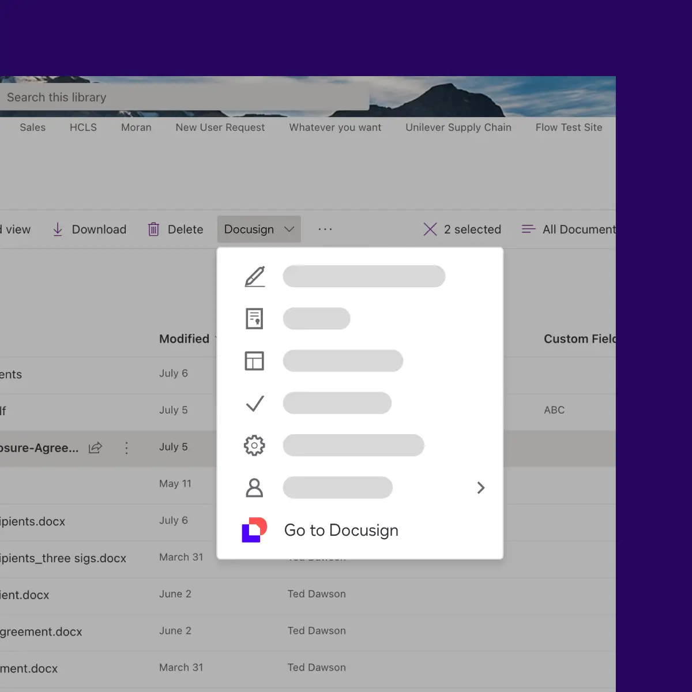Select Go to Docusign menu entry
The height and width of the screenshot is (692, 692).
point(341,530)
